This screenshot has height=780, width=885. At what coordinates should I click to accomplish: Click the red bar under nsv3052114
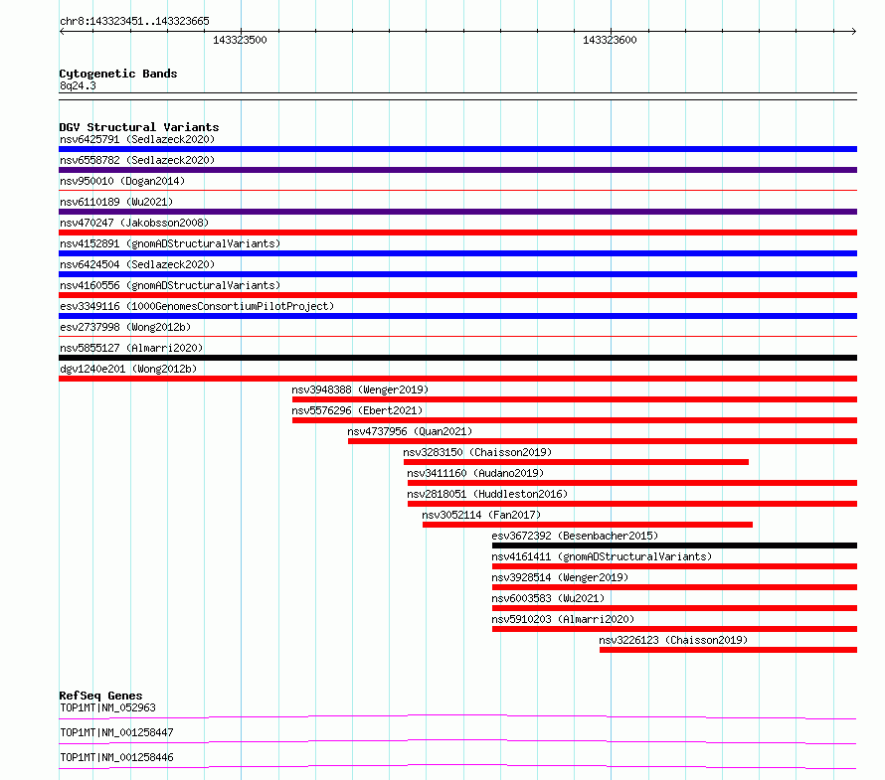tap(588, 525)
